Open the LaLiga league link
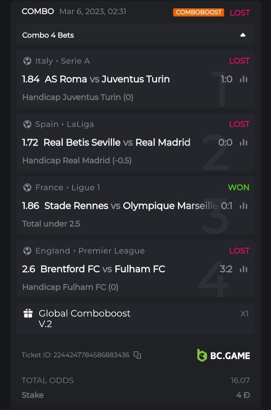271x410 pixels. [x=80, y=124]
